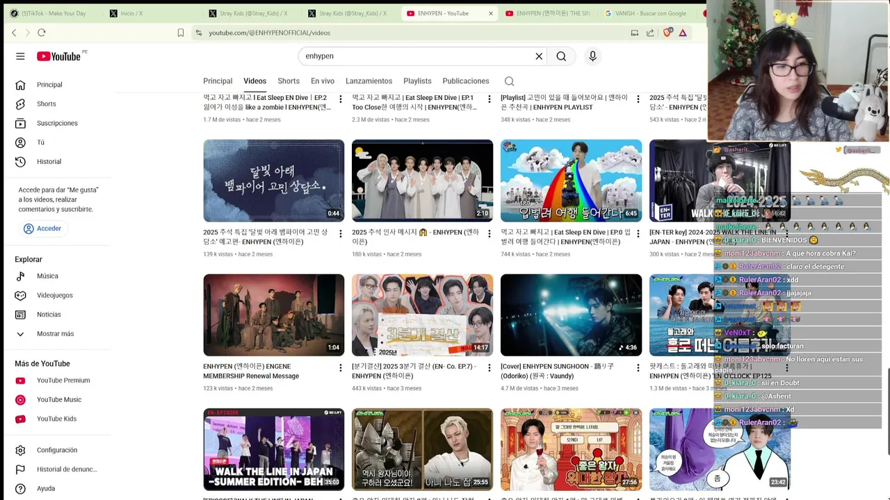
Task: Open options menu for 2025 추석 인사 메시지 video
Action: pyautogui.click(x=489, y=234)
